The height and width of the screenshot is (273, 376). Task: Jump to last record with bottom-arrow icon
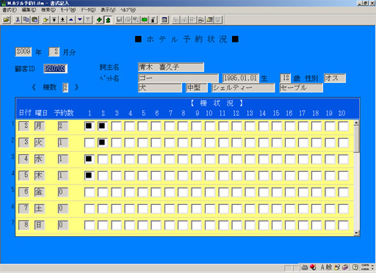62,20
